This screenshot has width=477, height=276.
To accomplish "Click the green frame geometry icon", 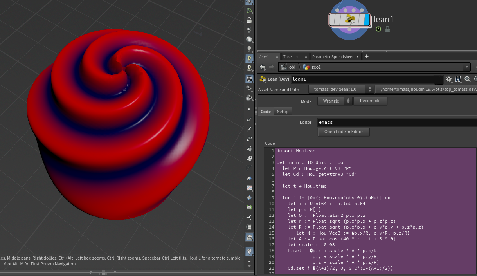I will pos(249,207).
